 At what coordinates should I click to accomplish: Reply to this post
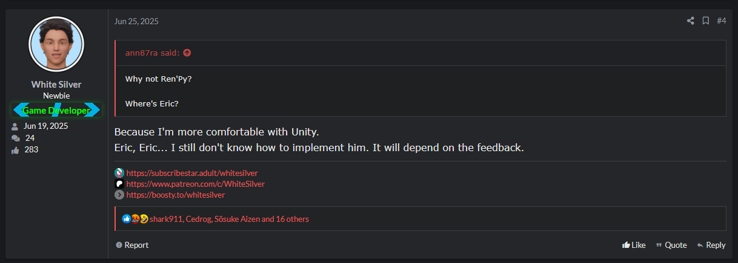point(711,245)
